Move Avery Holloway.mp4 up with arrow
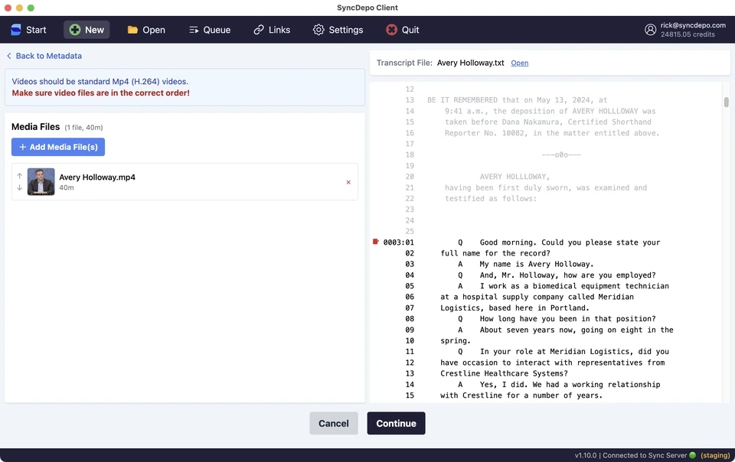 (x=19, y=176)
